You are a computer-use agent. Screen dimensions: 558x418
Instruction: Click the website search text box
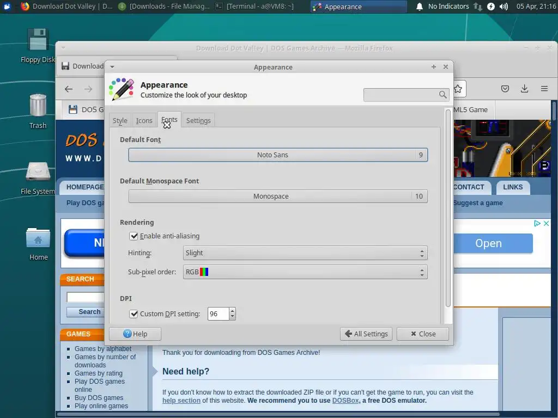coord(86,297)
